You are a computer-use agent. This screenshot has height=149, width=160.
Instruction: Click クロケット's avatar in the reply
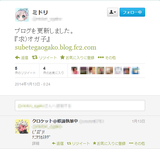coord(22,126)
